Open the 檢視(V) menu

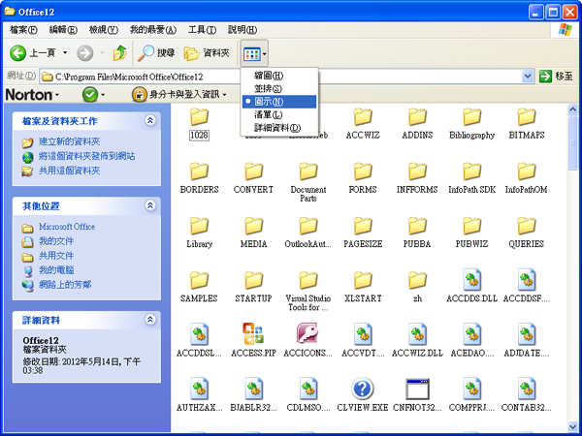point(103,30)
